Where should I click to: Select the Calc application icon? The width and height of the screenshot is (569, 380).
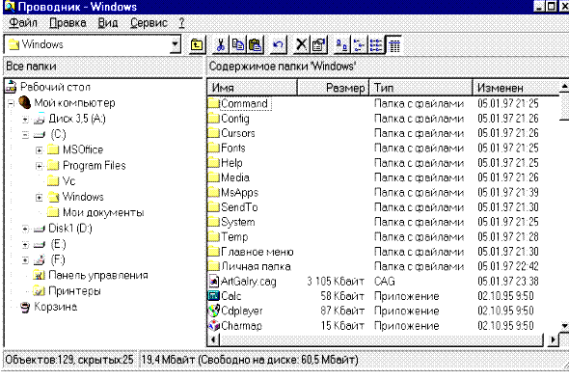(x=214, y=296)
